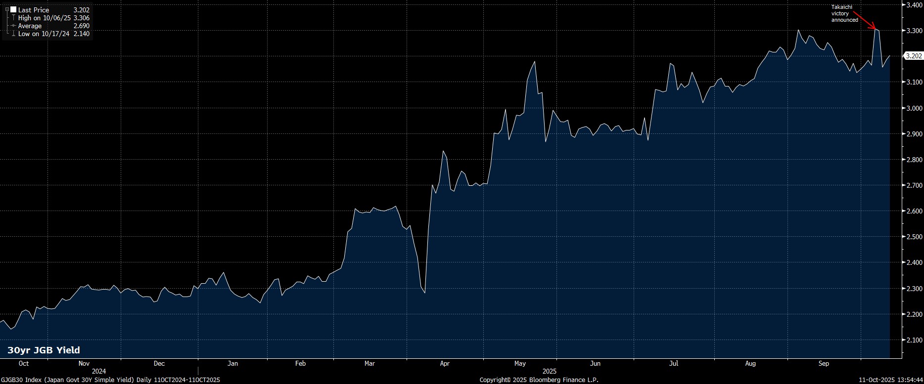Click the High marker icon in legend
The image size is (924, 384).
(x=13, y=18)
